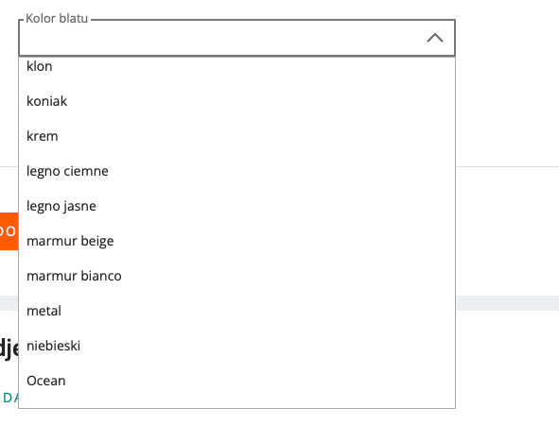The image size is (559, 425).
Task: Click the orange button at left edge
Action: [9, 231]
